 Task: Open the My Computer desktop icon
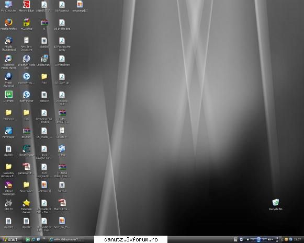click(8, 6)
